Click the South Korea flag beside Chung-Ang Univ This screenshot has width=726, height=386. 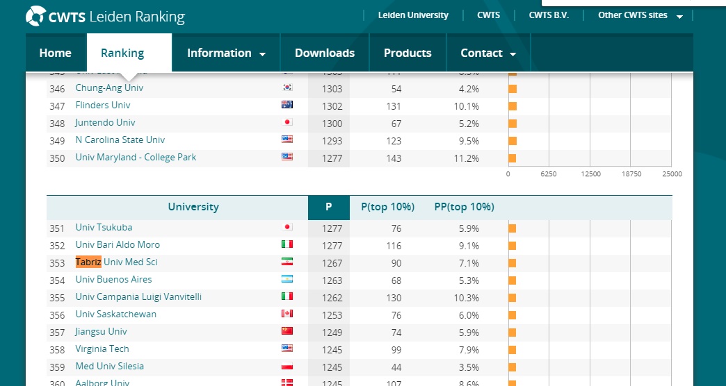(287, 88)
